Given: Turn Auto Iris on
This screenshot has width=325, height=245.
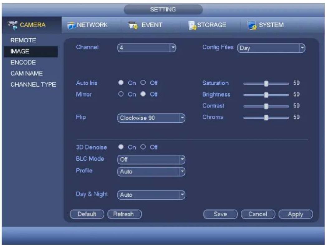Looking at the screenshot, I should 121,82.
